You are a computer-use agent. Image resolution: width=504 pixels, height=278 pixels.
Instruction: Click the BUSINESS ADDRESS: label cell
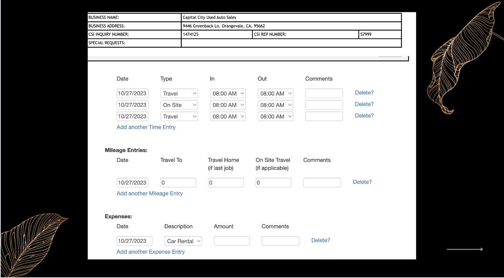point(135,26)
